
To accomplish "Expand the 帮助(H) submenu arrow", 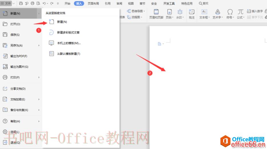I will 39,121.
